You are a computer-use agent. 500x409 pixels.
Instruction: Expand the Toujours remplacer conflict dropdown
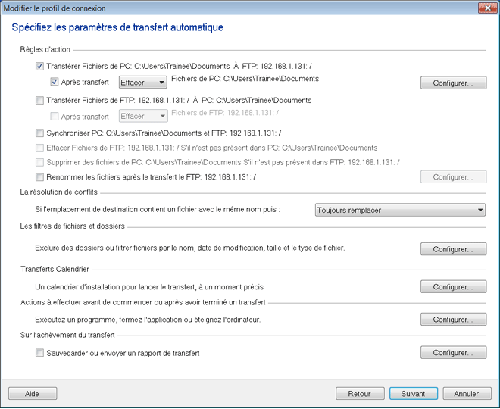(400, 210)
